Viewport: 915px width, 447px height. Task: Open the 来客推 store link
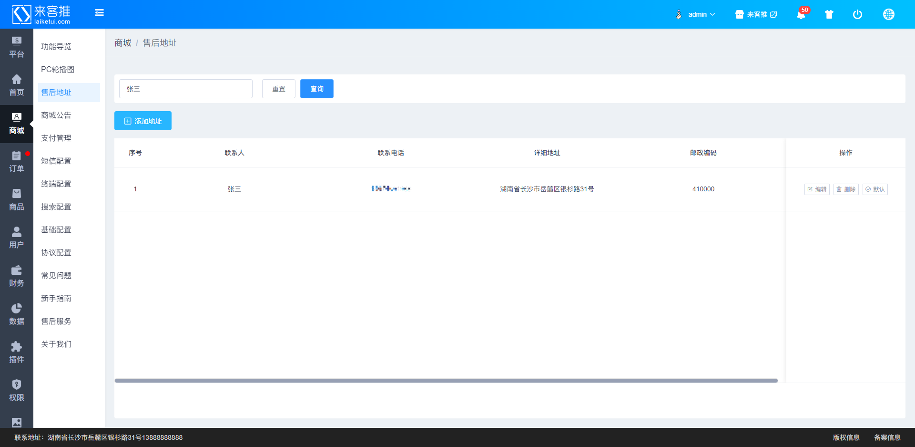[x=756, y=14]
